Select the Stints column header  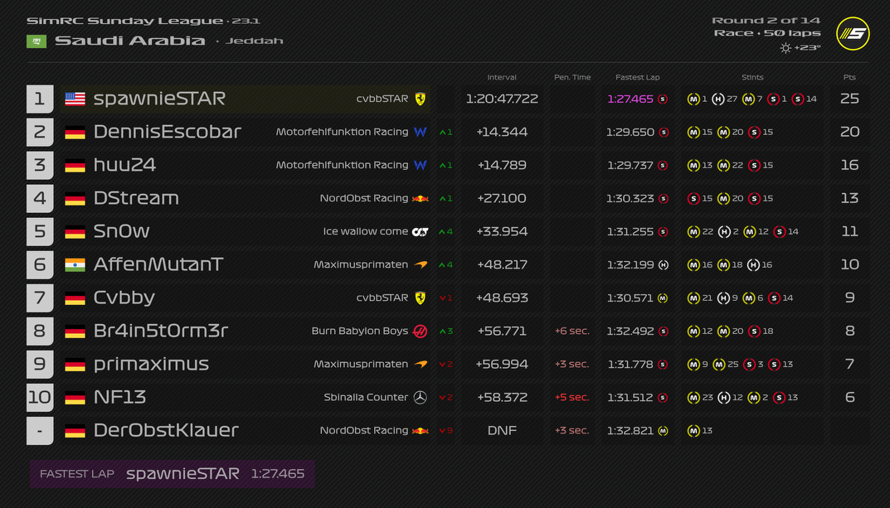(752, 77)
